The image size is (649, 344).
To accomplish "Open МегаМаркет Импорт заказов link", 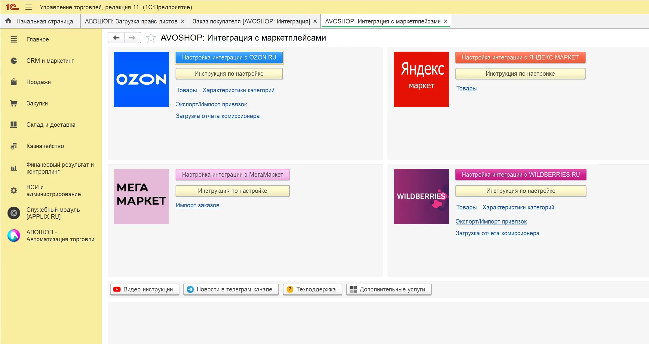I will click(197, 205).
